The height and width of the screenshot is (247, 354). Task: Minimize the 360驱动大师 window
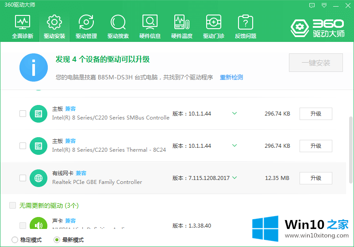coord(336,6)
